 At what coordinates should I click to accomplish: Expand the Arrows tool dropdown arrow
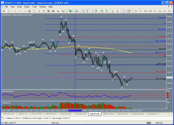(65, 11)
